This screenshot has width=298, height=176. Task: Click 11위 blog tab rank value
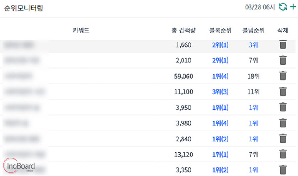(253, 92)
